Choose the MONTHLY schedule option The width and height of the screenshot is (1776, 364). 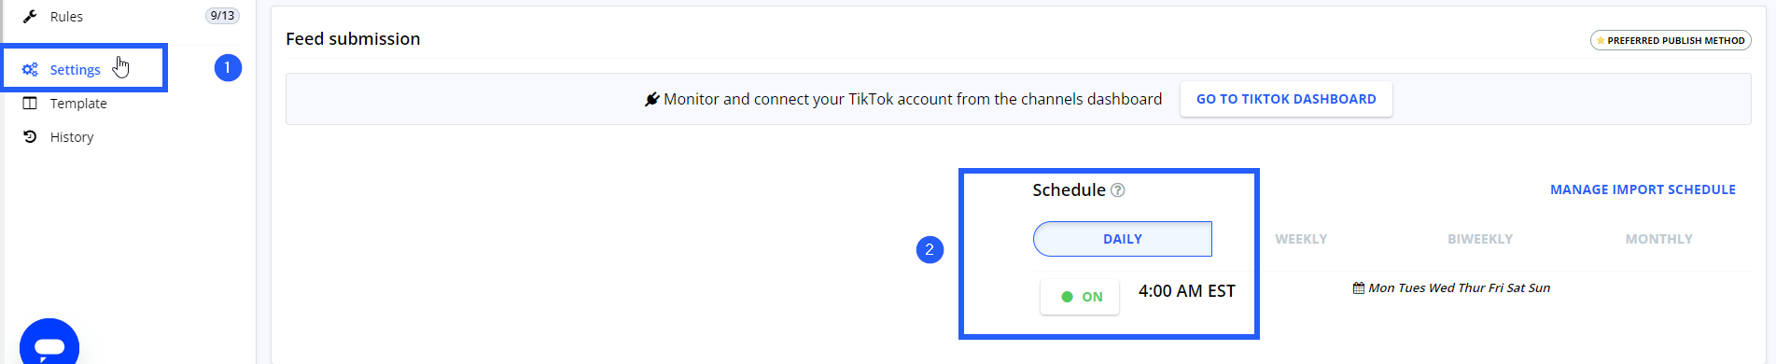(1658, 239)
